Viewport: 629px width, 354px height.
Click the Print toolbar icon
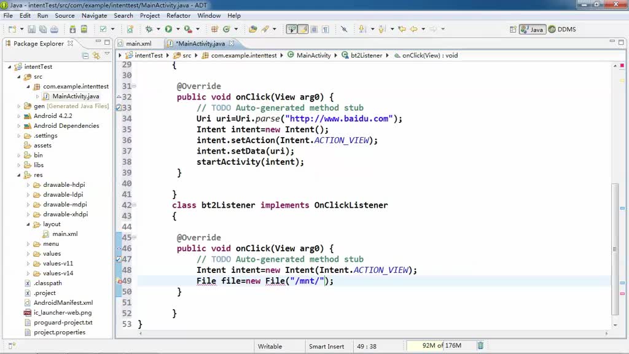[54, 29]
